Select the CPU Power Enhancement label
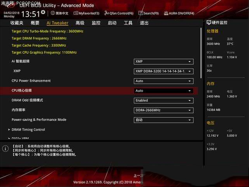 pos(31,81)
